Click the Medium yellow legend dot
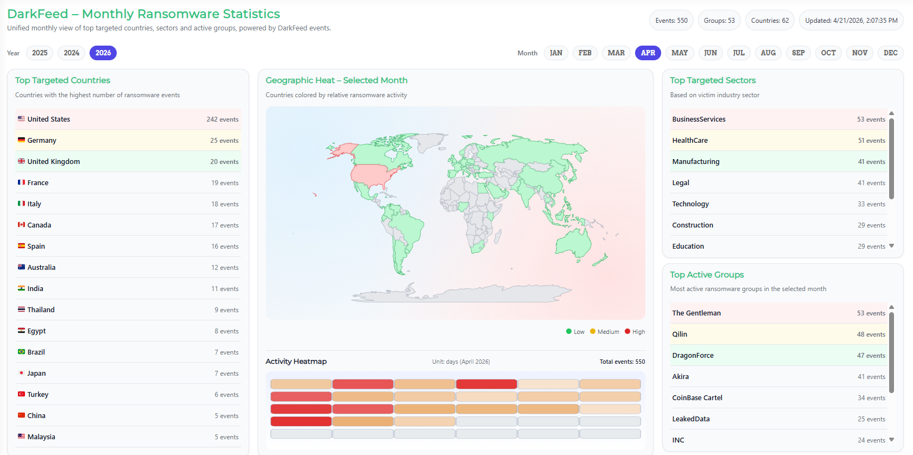This screenshot has width=913, height=455. click(593, 331)
